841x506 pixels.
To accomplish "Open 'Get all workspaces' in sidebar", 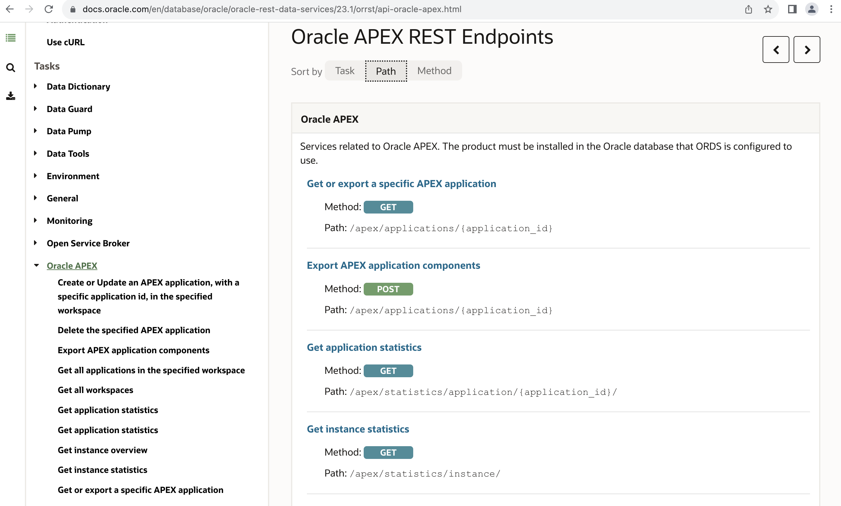I will click(x=95, y=390).
